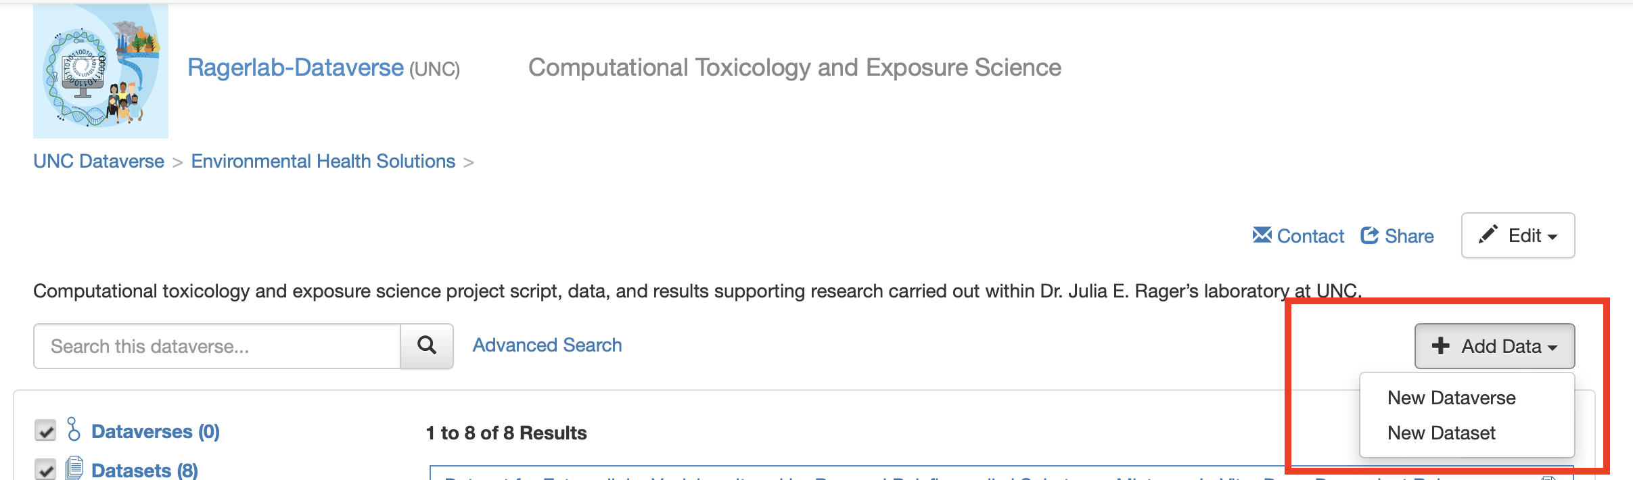Image resolution: width=1633 pixels, height=480 pixels.
Task: Click the Share arrow icon
Action: tap(1370, 235)
